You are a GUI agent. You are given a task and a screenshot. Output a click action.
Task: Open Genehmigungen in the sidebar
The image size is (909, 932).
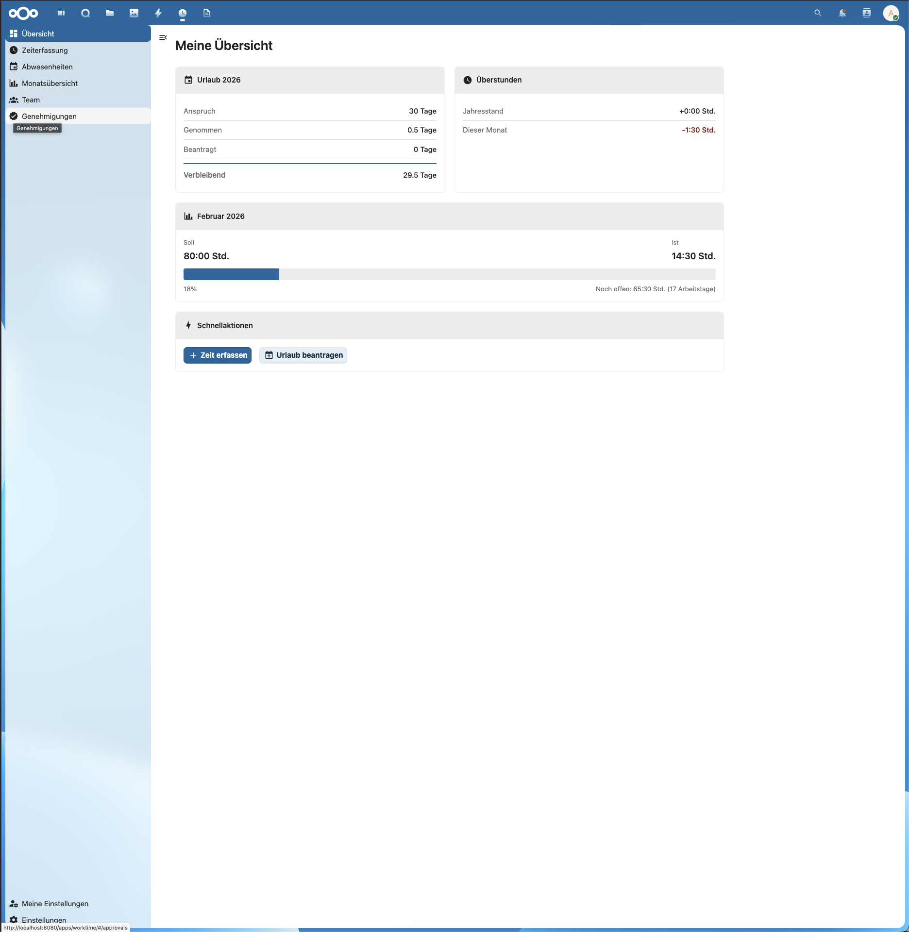[x=49, y=116]
